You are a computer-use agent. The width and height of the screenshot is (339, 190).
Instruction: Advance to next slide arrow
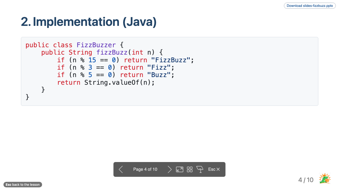coord(170,169)
